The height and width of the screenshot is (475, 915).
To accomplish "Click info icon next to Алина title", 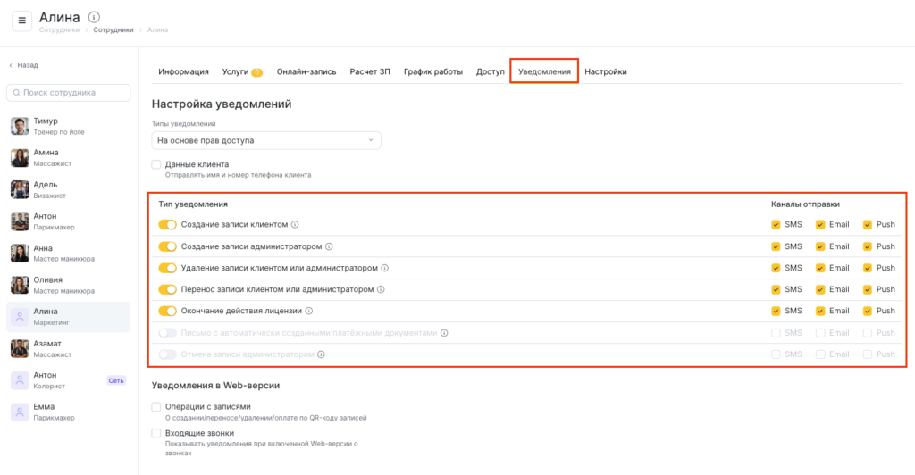I will 95,17.
